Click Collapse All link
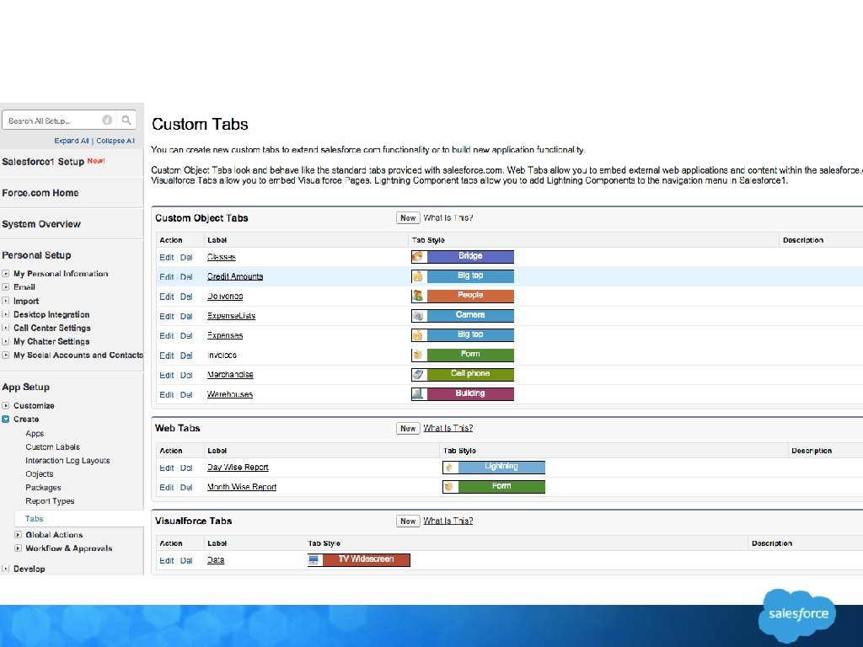The height and width of the screenshot is (647, 863). (115, 141)
